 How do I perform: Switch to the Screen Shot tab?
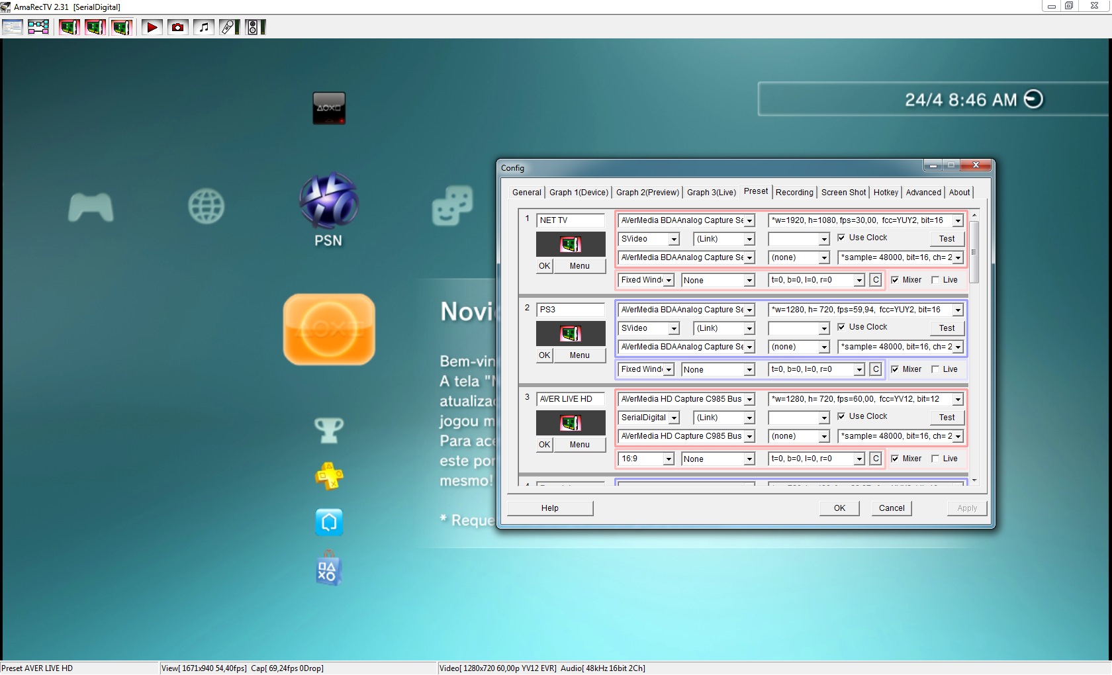click(x=843, y=193)
